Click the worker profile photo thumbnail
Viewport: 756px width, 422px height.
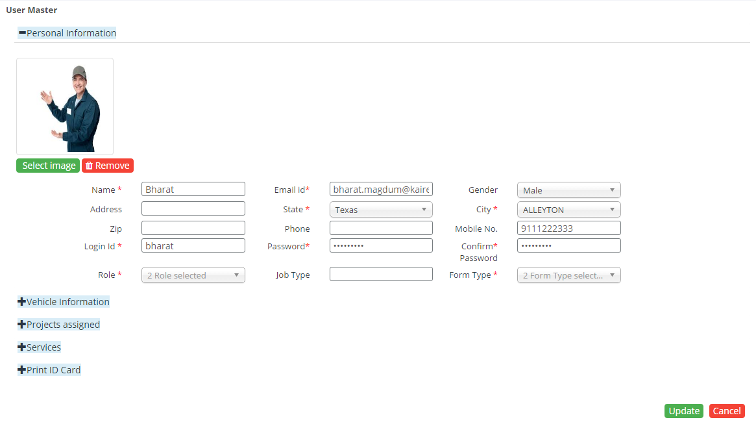[x=65, y=106]
